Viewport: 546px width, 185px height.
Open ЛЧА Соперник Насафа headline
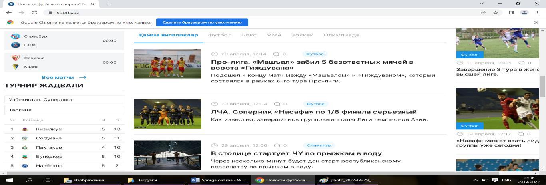(314, 112)
